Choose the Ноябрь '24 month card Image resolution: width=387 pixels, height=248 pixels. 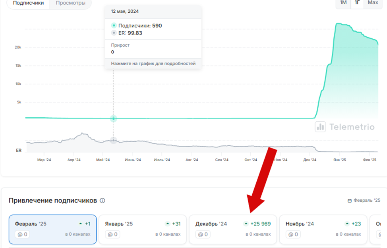(x=323, y=229)
